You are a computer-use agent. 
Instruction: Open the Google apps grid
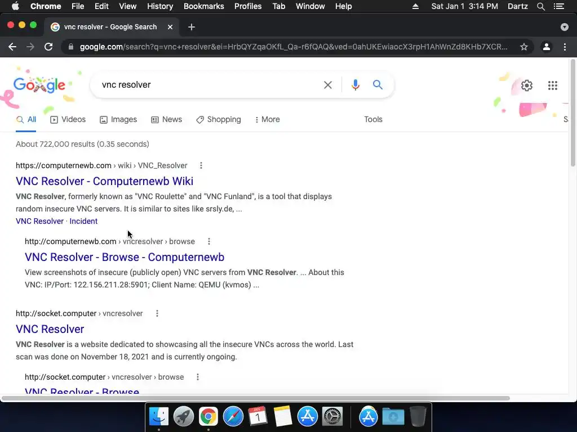point(552,85)
